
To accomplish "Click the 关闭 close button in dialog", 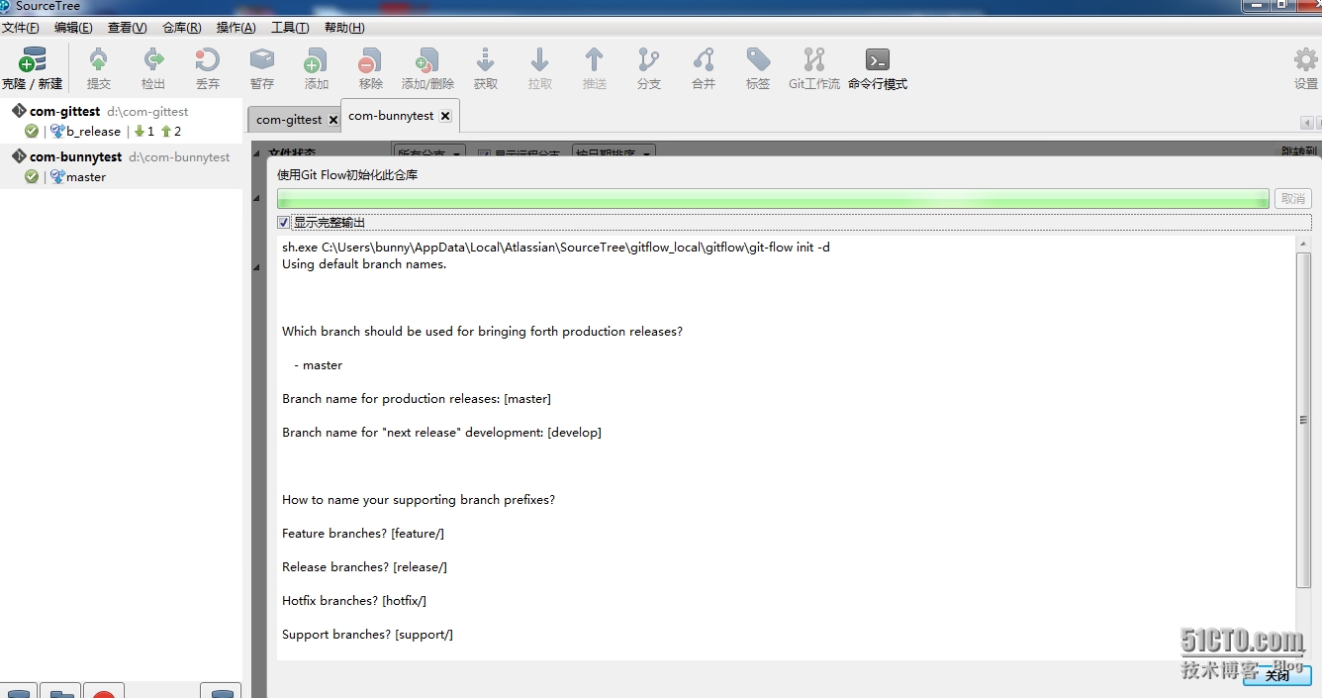I will point(1277,675).
